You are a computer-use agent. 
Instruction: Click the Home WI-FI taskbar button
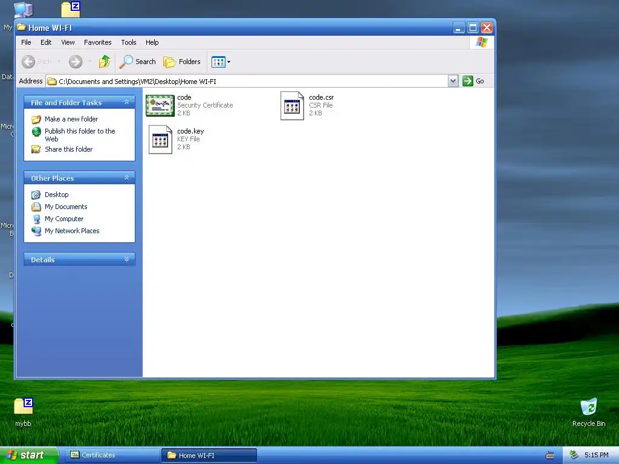click(209, 456)
